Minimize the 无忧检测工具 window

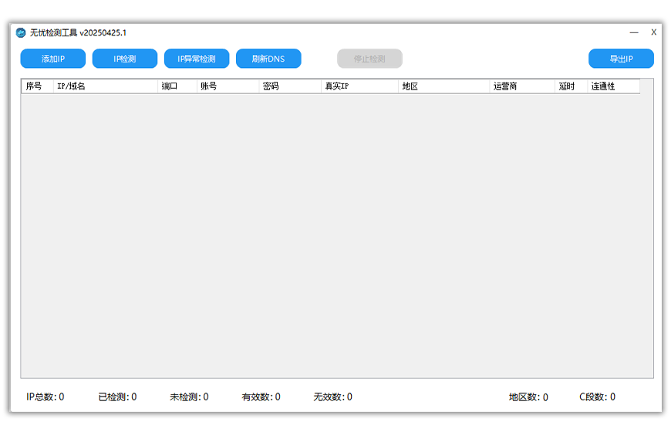pos(633,32)
